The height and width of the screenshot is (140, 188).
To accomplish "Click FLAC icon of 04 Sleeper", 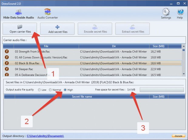I will click(x=7, y=69).
